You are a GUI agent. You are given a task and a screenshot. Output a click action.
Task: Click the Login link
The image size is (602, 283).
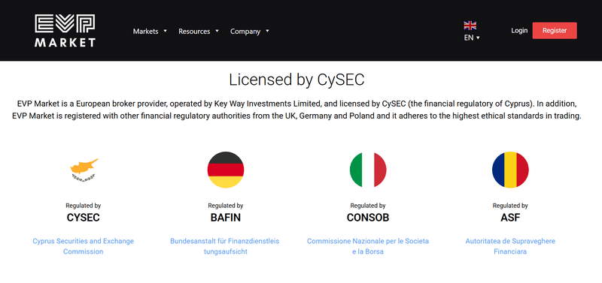(x=519, y=31)
